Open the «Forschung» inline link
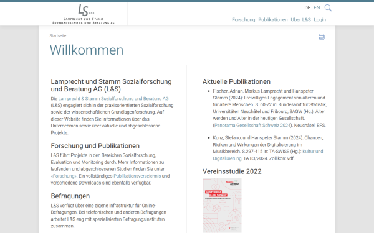The width and height of the screenshot is (374, 233). point(64,176)
